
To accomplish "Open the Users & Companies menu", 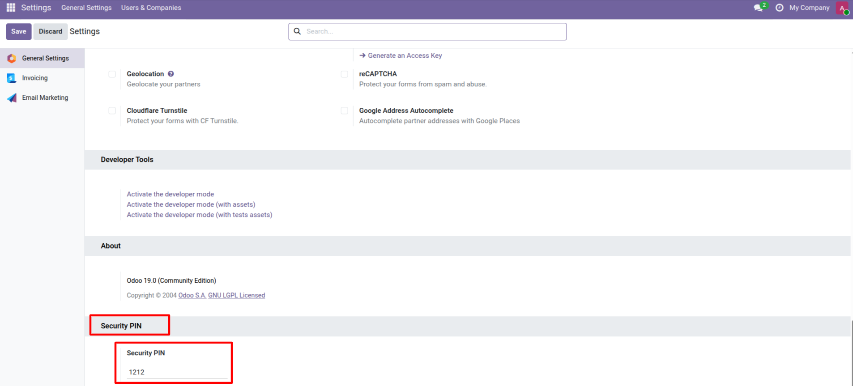I will pos(151,8).
